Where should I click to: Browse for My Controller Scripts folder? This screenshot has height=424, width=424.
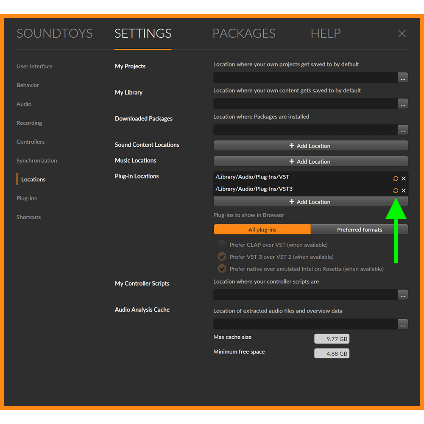click(403, 295)
